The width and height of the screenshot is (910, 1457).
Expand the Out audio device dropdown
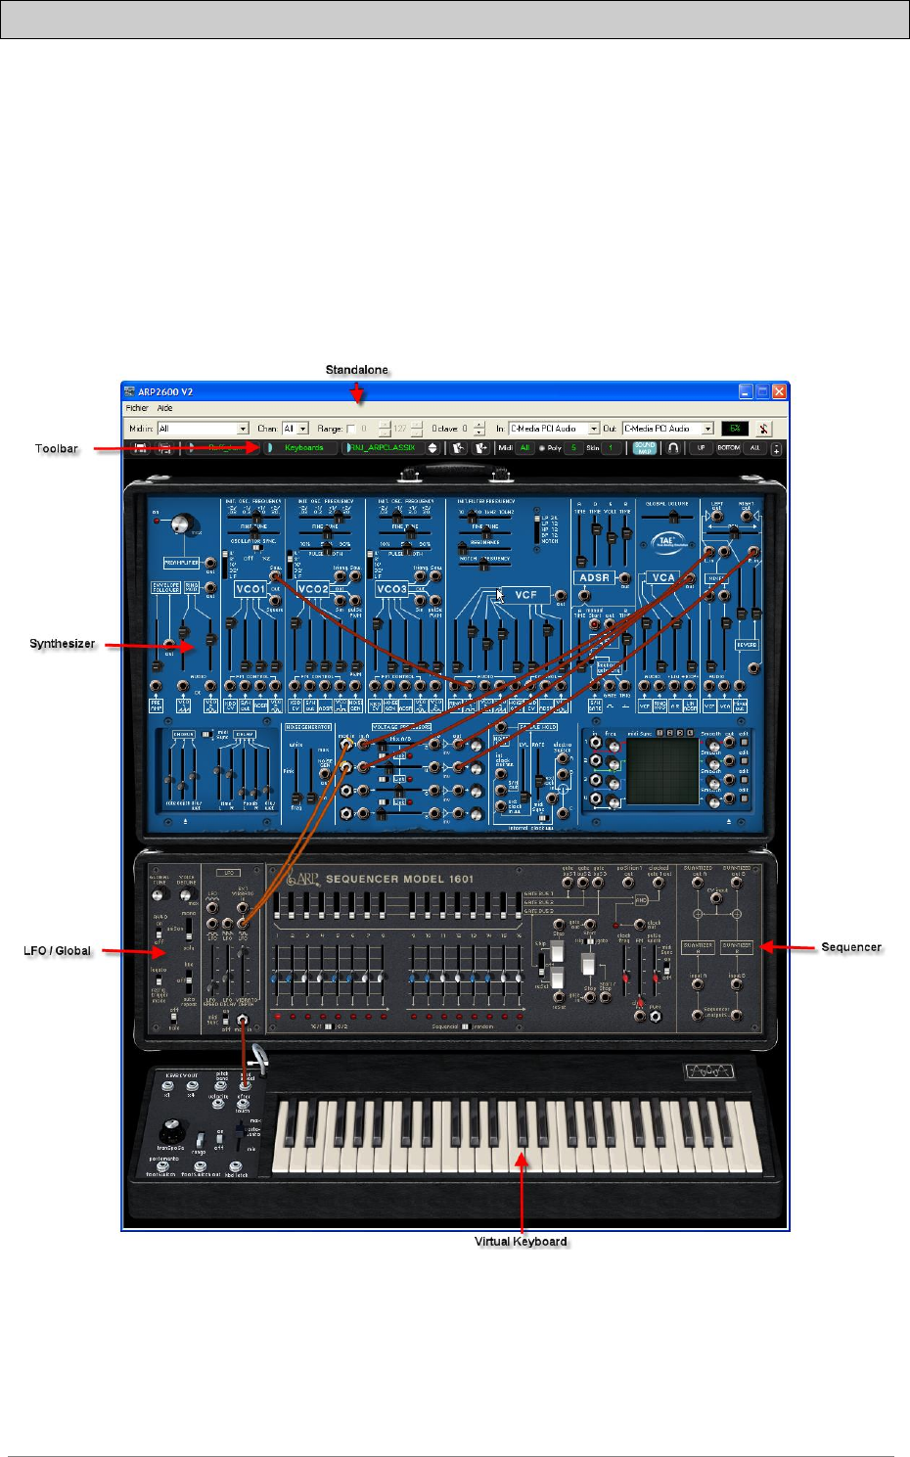[x=707, y=429]
